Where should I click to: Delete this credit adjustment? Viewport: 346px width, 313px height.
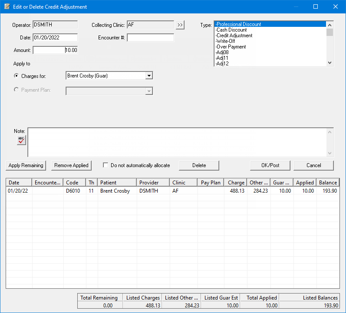199,165
